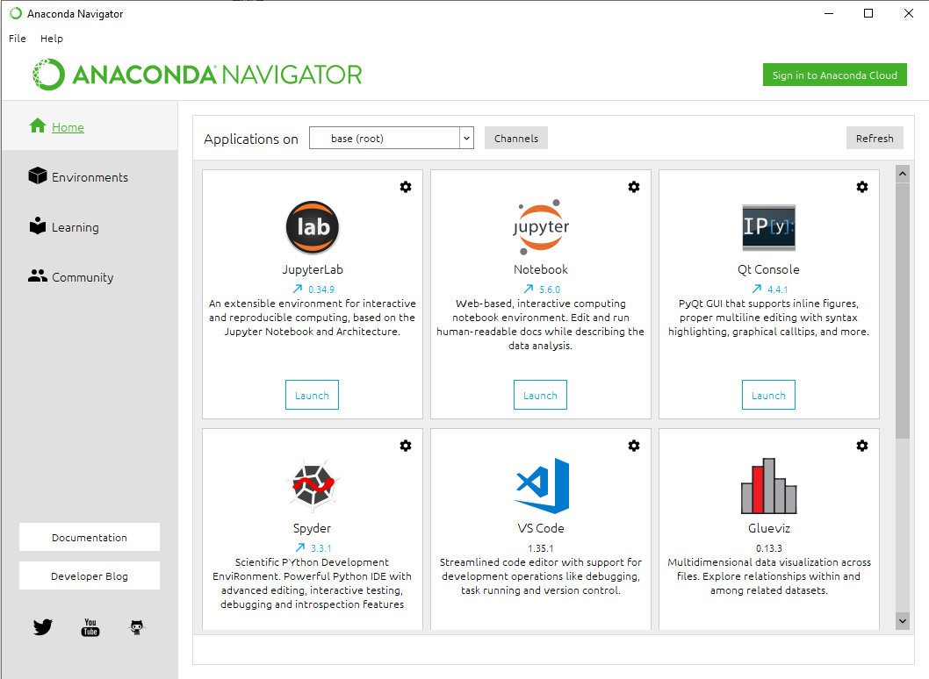
Task: Click the Qt Console title text
Action: point(768,269)
